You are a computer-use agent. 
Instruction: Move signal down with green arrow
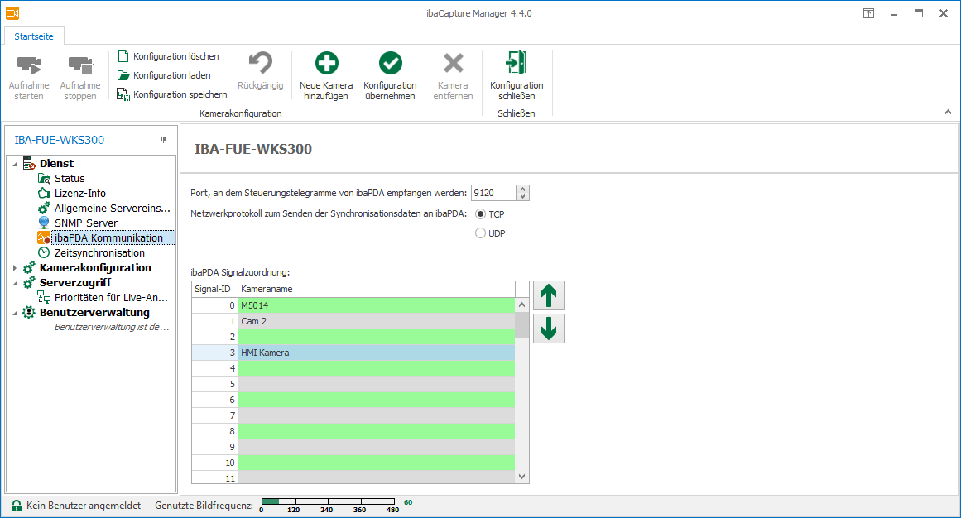point(548,329)
